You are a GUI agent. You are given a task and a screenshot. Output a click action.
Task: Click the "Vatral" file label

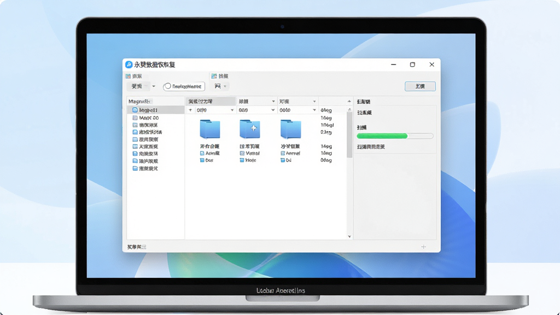click(x=253, y=153)
